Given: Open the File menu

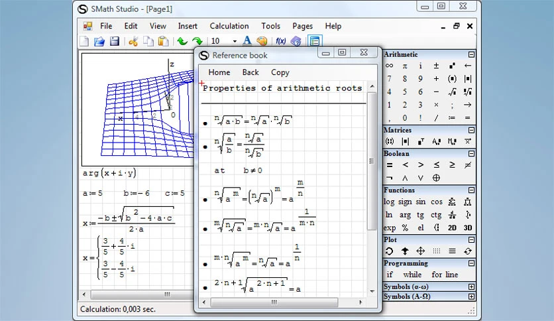Looking at the screenshot, I should click(x=106, y=26).
